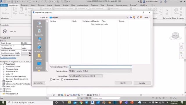Click the Escala de vista 1:100 value field
Screen dimensions: 186x105
tap(26, 43)
